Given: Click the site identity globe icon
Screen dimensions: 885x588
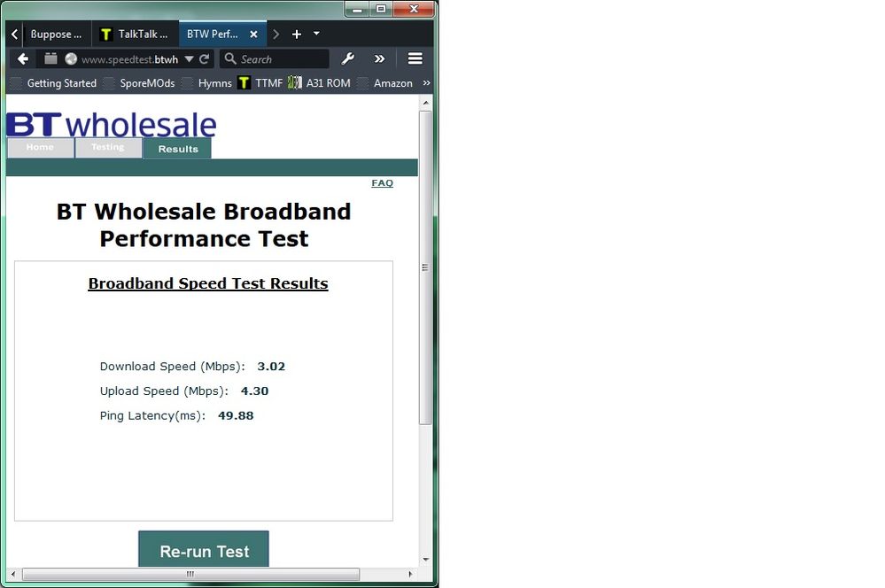Looking at the screenshot, I should click(71, 58).
